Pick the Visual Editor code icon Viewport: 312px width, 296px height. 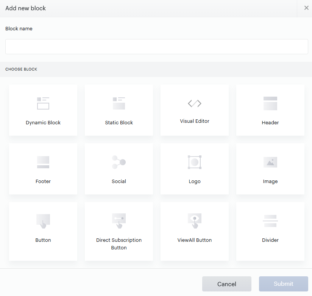pos(195,103)
